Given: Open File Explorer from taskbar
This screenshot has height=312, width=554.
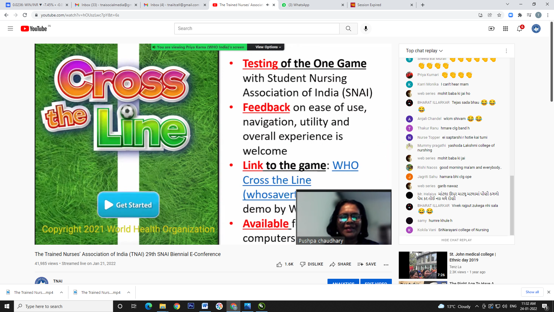Looking at the screenshot, I should pos(162,306).
